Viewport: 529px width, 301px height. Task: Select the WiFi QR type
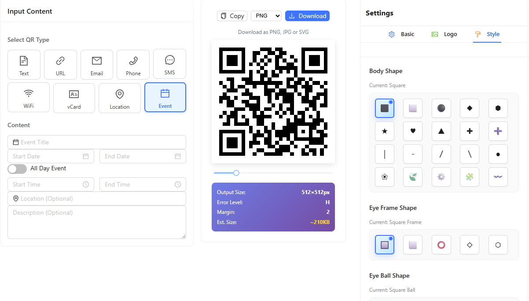(29, 98)
